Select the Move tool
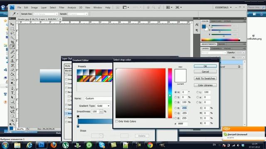Viewport: 266px width, 149px height. (12, 24)
